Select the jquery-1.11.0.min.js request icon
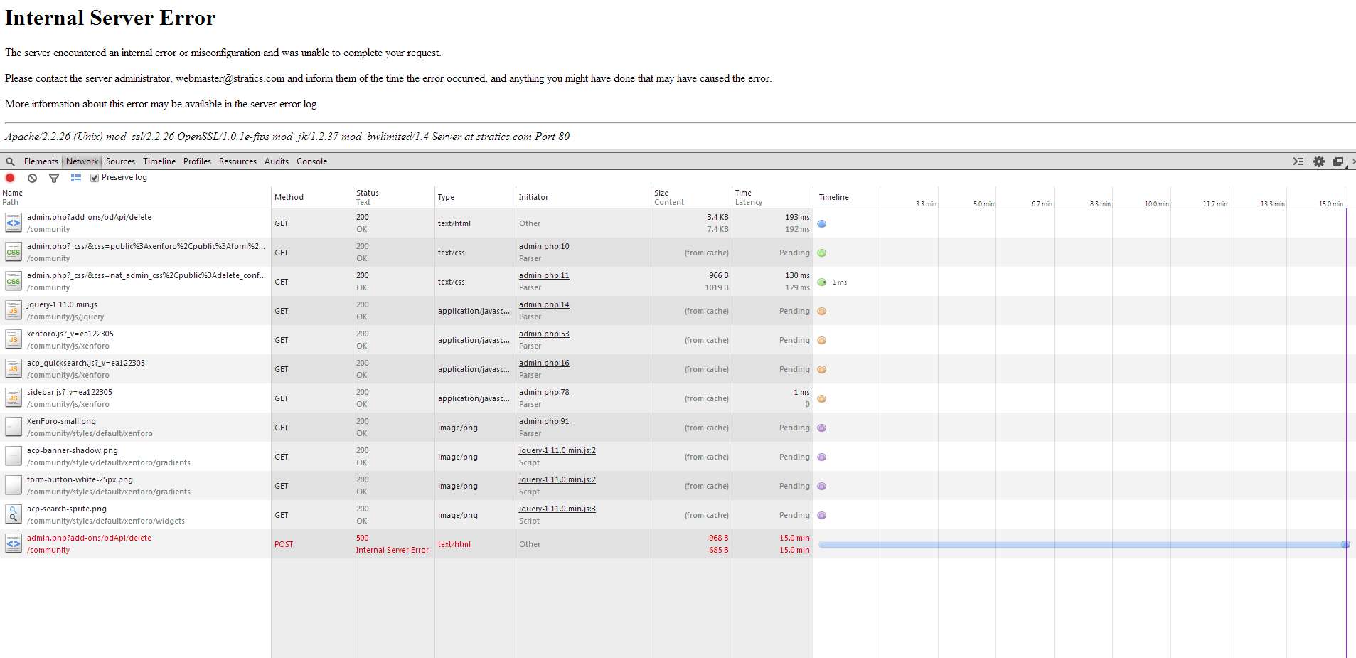The width and height of the screenshot is (1356, 658). [x=14, y=311]
